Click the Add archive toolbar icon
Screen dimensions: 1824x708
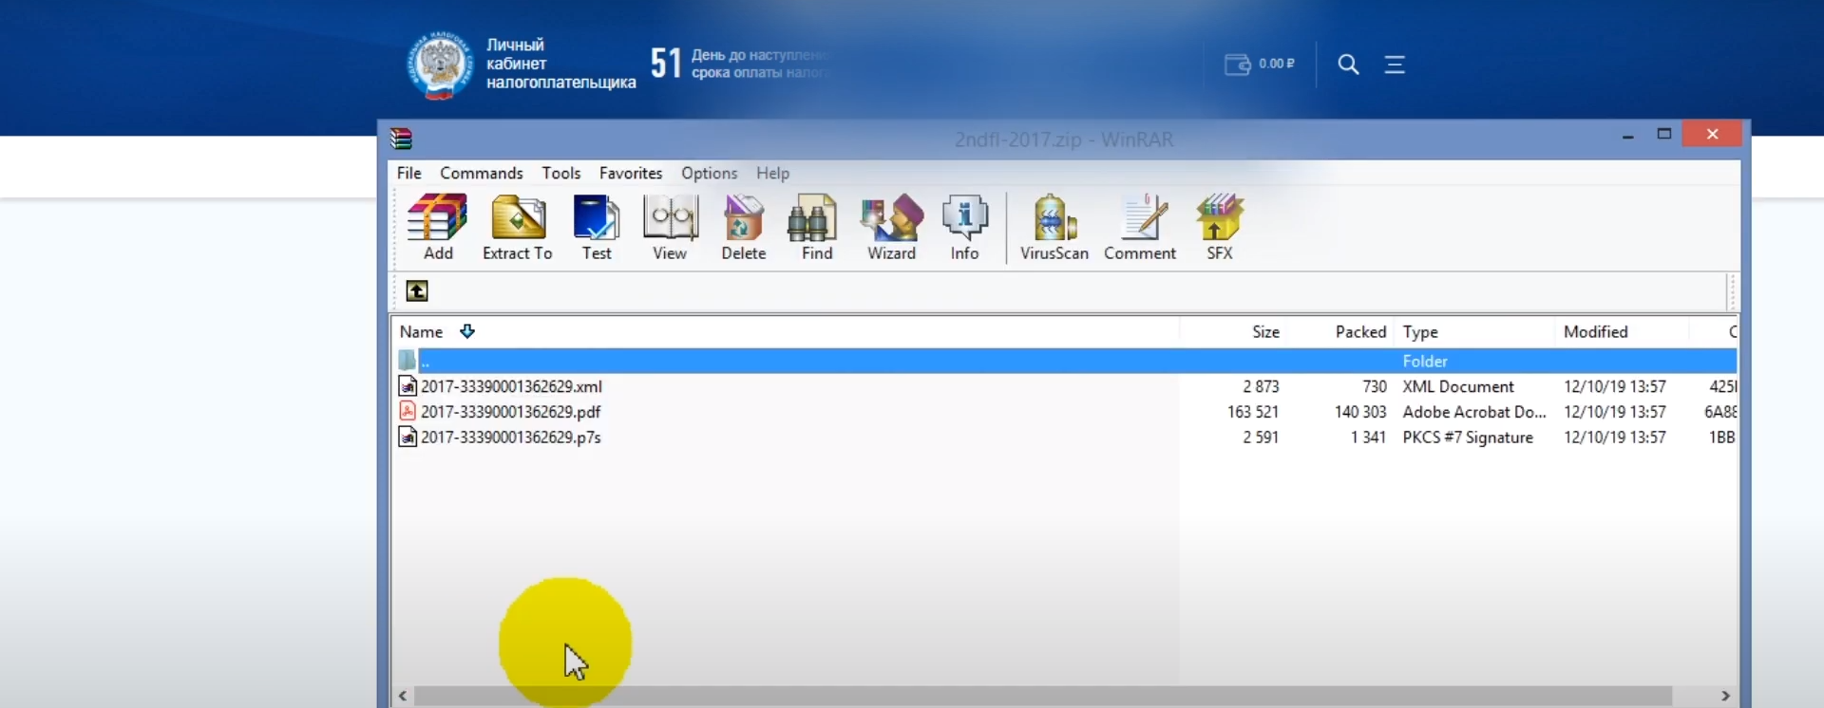(437, 227)
